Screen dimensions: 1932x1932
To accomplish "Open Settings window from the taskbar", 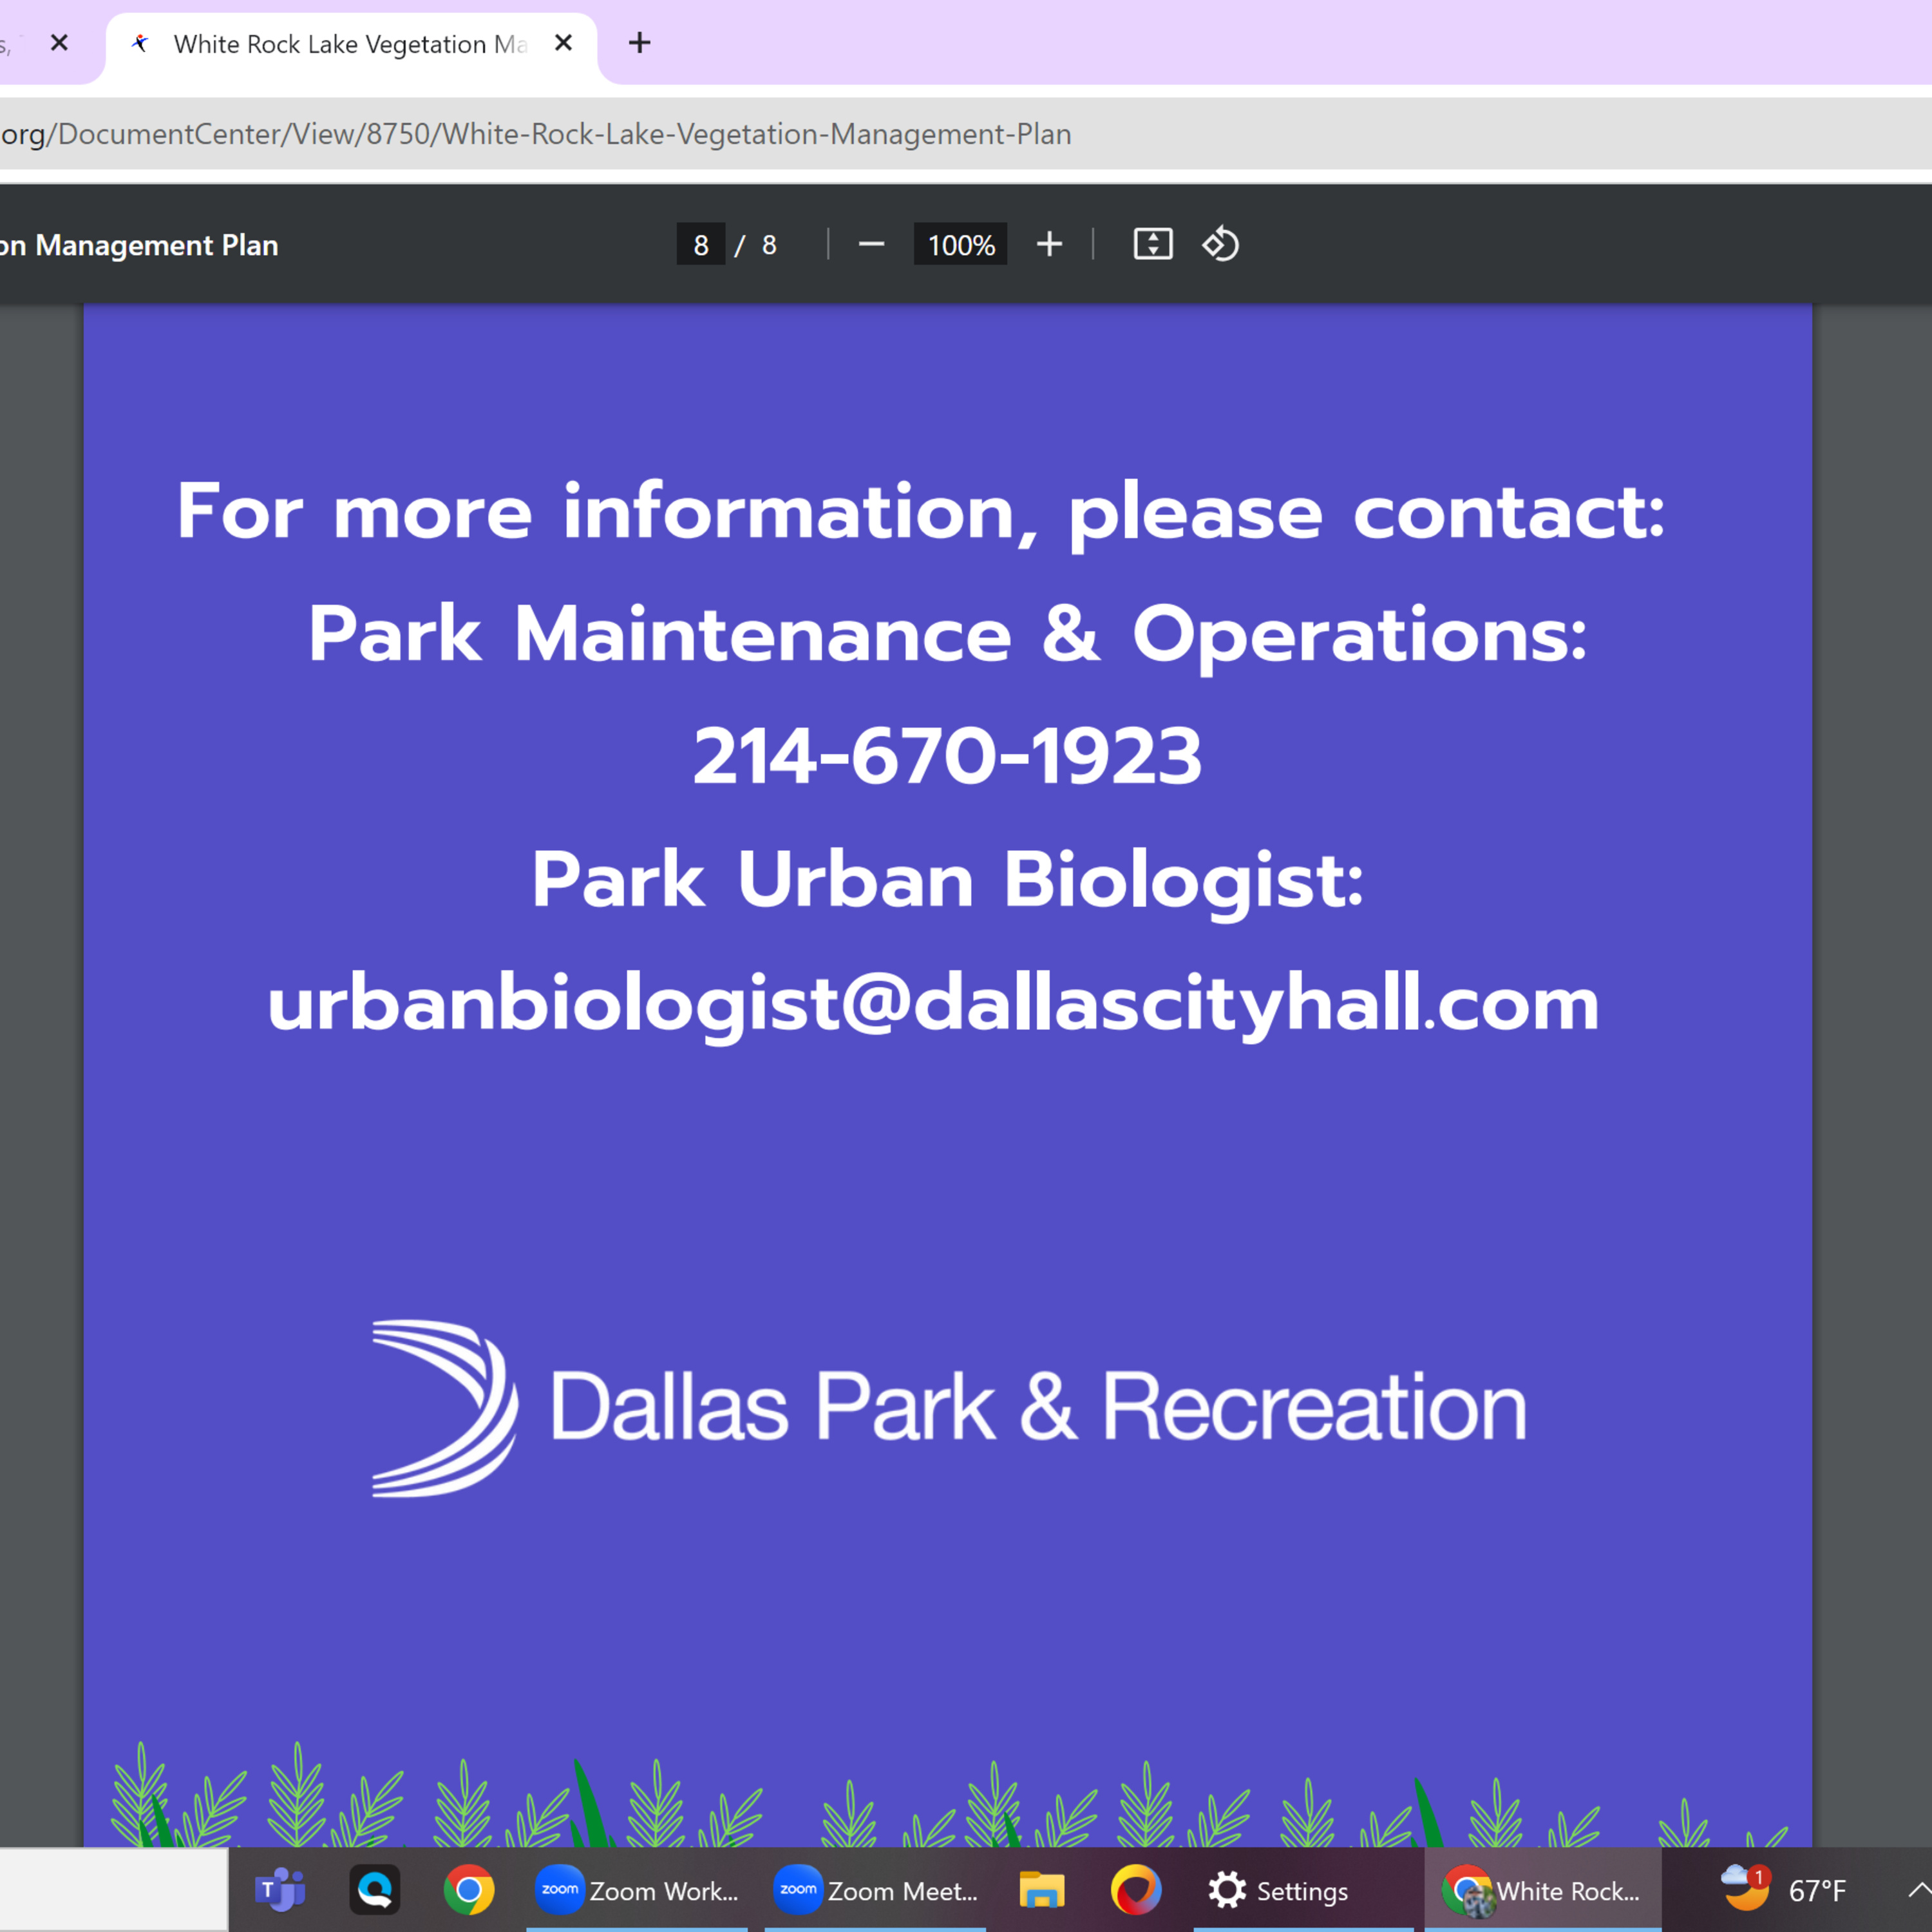I will pos(1278,1890).
